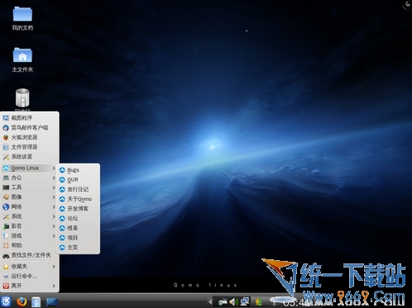412x308 pixels.
Task: Launch 截图程序 screenshot tool from menu
Action: click(x=30, y=118)
